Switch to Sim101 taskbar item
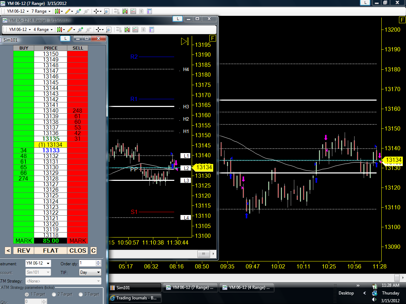Viewport: 406px width, 304px height. click(x=135, y=288)
